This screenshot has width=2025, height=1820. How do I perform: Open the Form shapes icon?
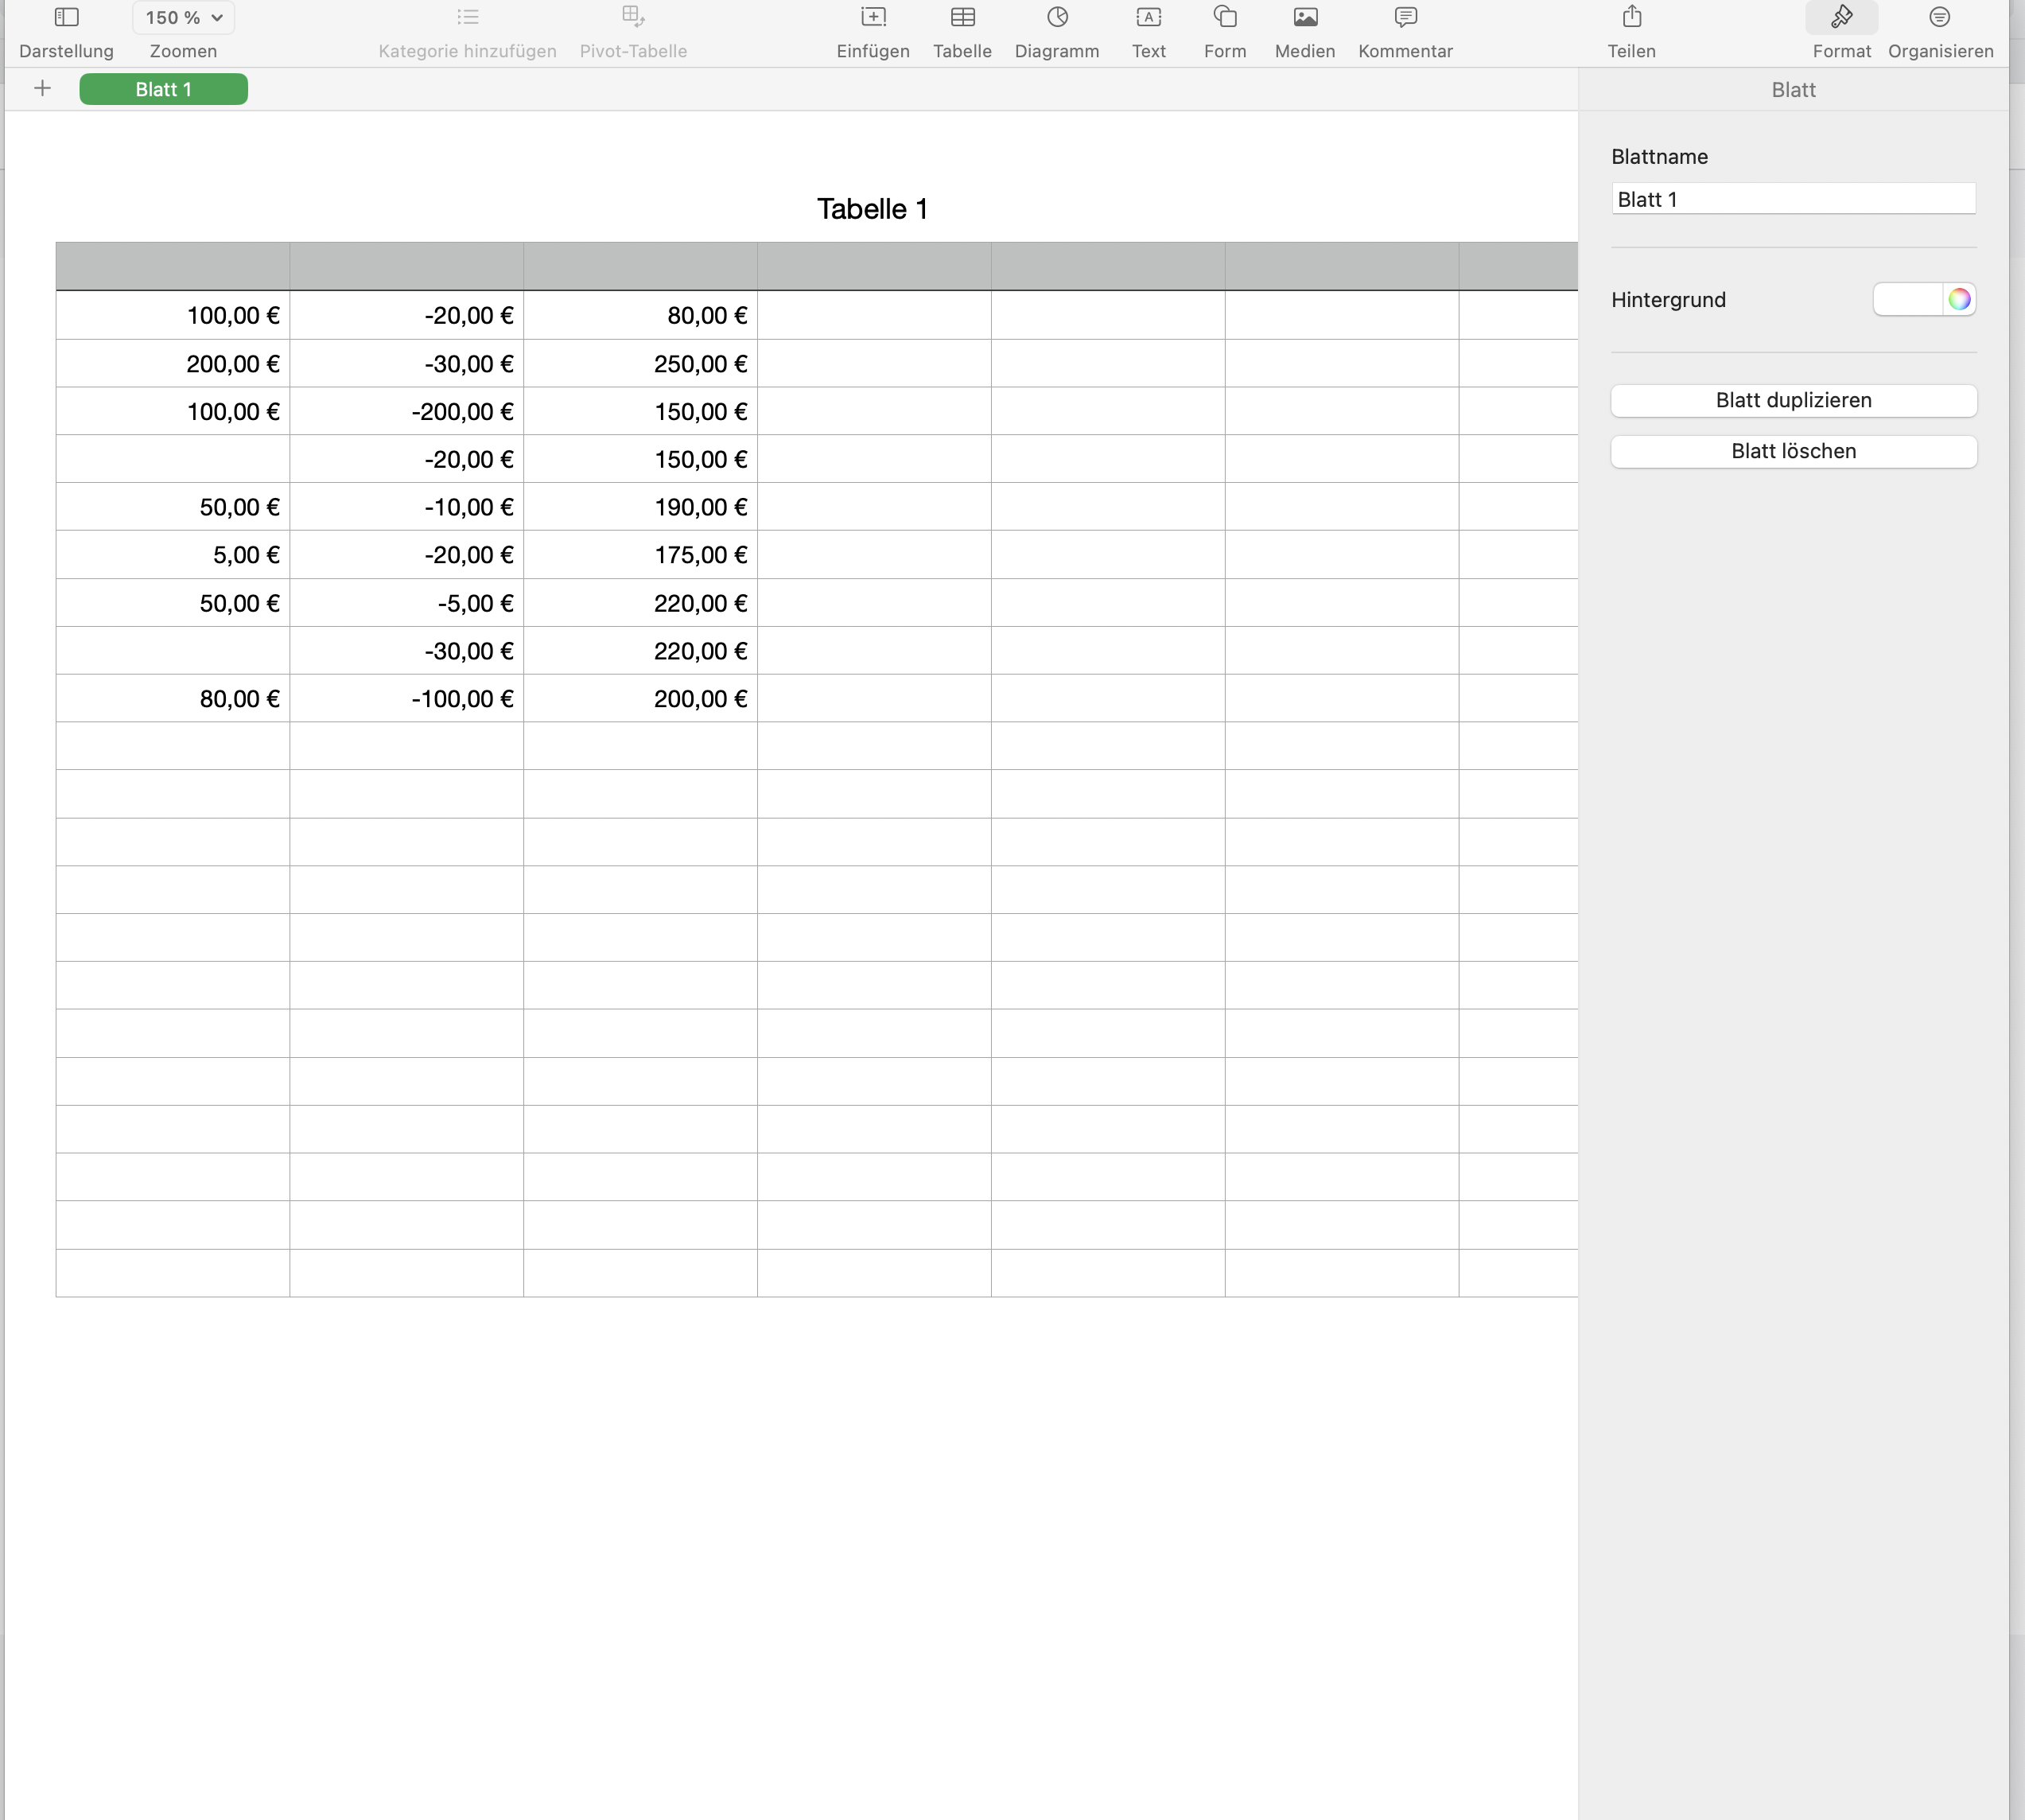1224,18
